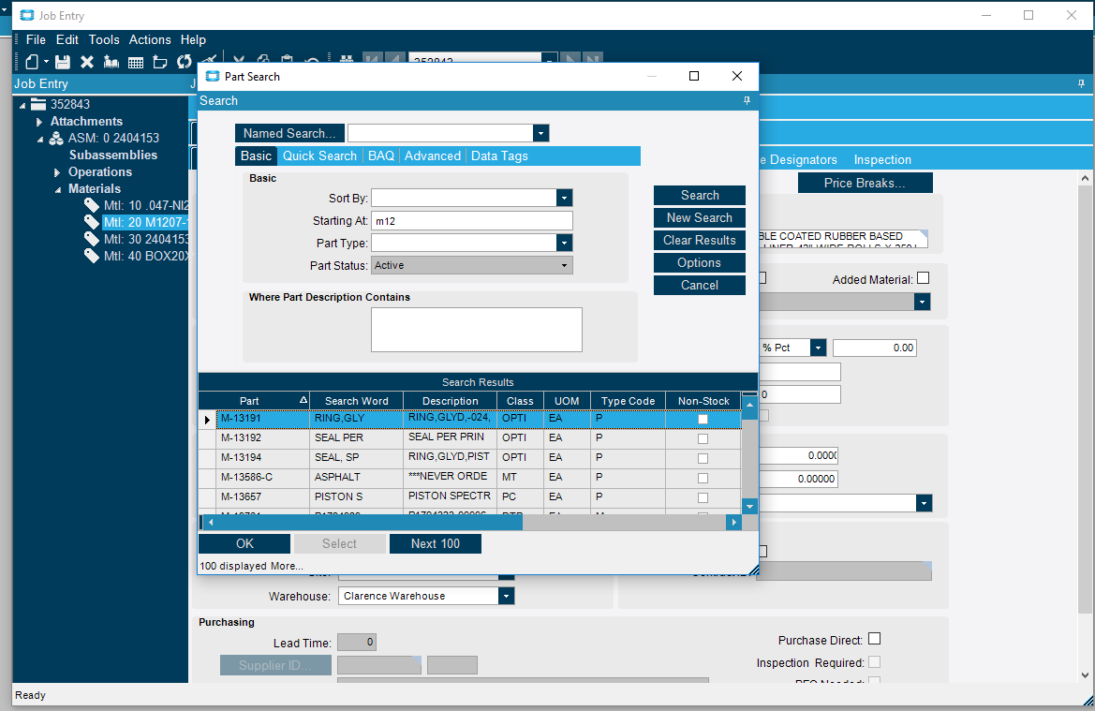Click the tag icon beside Mtl: 30
Viewport: 1095px width, 711px height.
tap(92, 239)
